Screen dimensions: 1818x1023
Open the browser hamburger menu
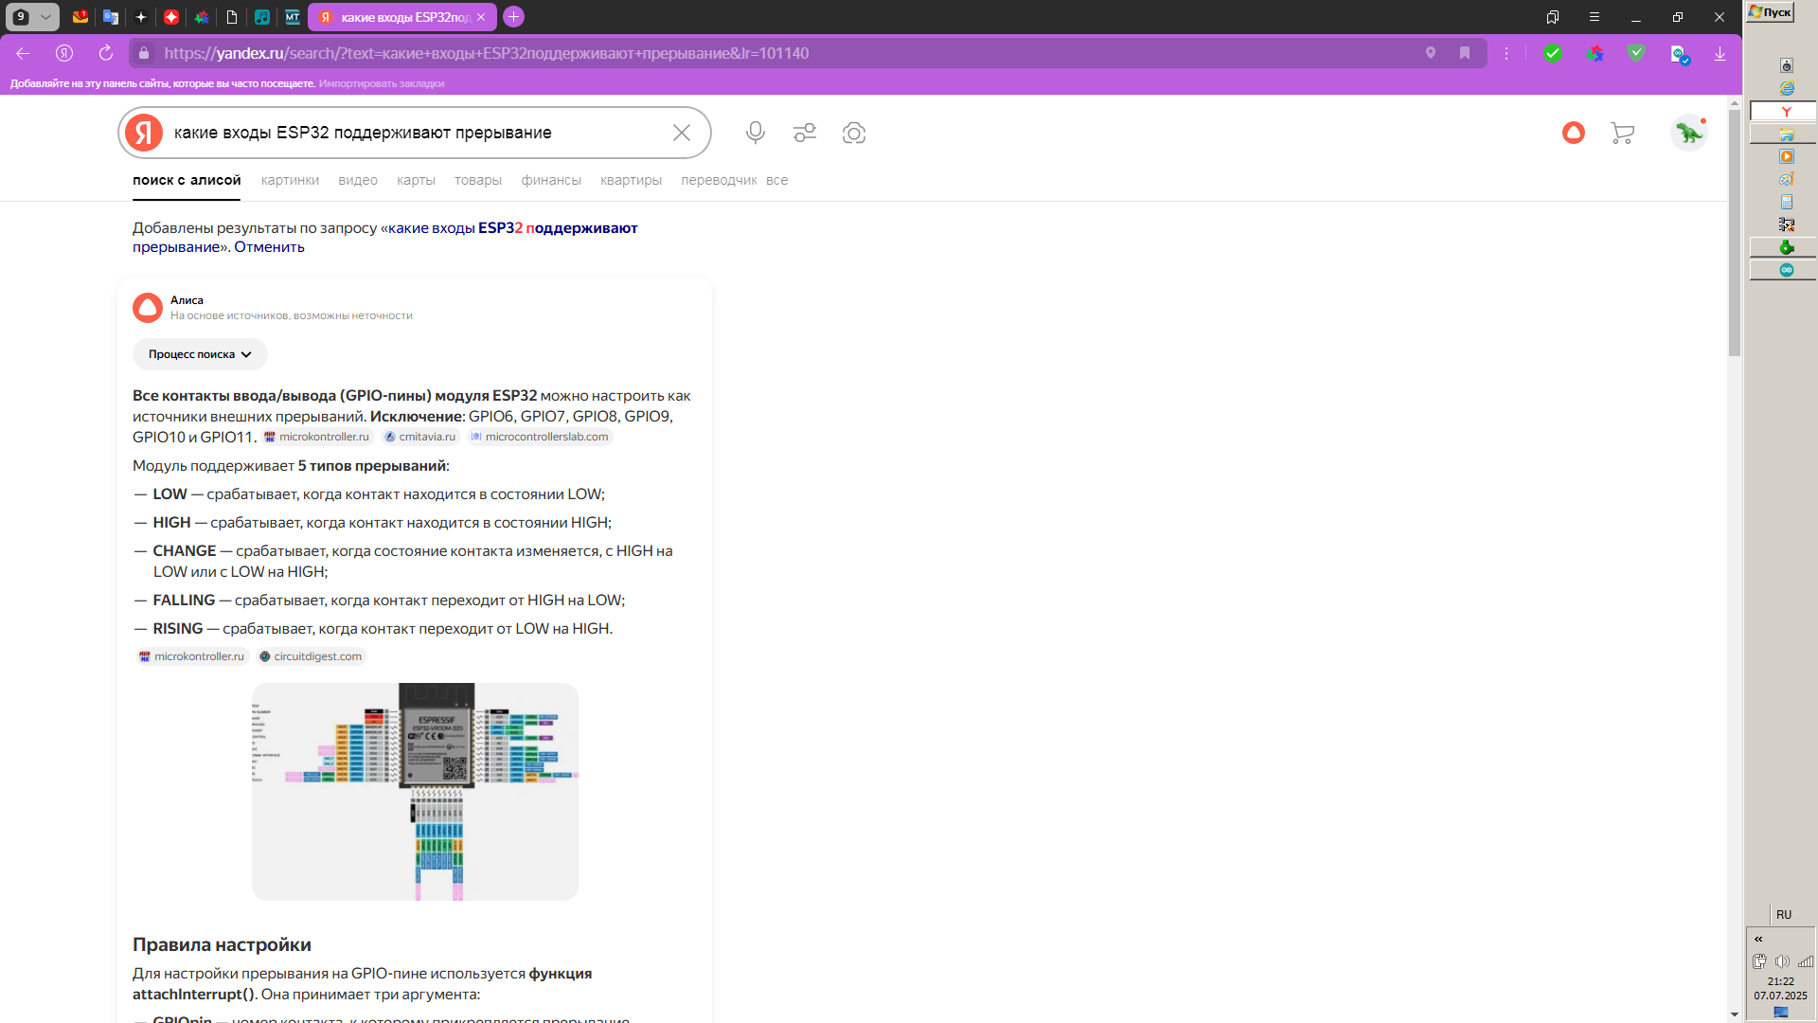click(1595, 17)
